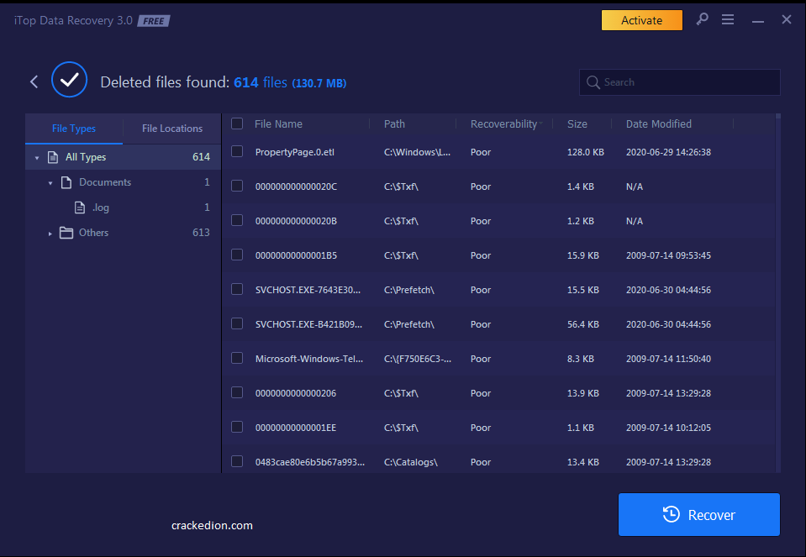Select the All Types category
The height and width of the screenshot is (557, 806).
pyautogui.click(x=124, y=157)
